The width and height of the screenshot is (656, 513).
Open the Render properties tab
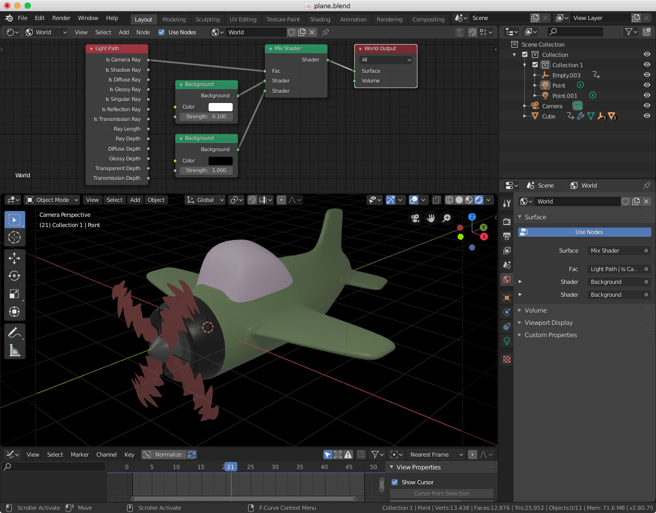507,221
